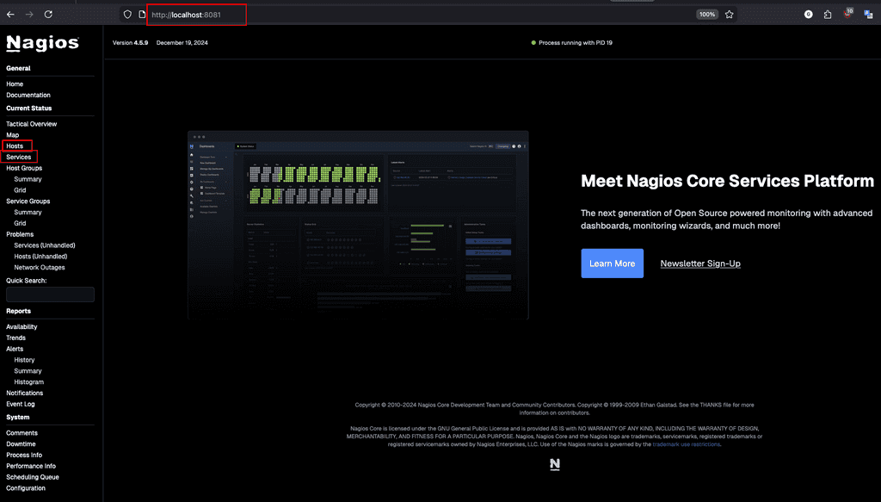The image size is (881, 502).
Task: Click the account avatar icon in toolbar
Action: coord(809,14)
